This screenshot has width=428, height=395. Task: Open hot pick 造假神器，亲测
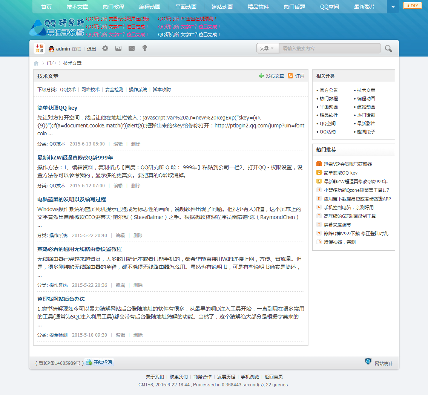pyautogui.click(x=339, y=242)
